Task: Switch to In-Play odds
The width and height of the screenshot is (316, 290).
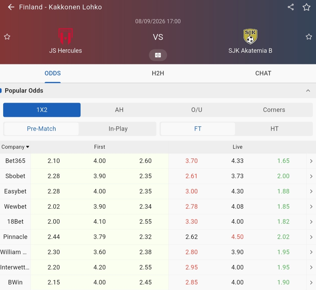Action: click(x=118, y=129)
